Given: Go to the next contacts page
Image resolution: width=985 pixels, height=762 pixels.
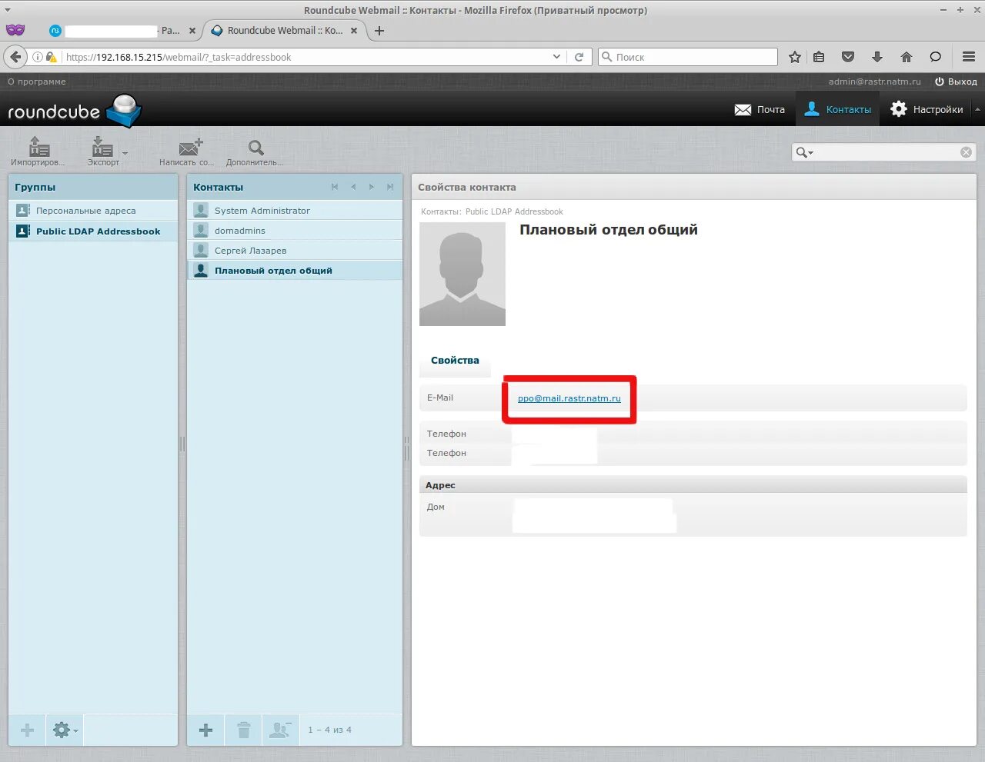Looking at the screenshot, I should pyautogui.click(x=372, y=187).
